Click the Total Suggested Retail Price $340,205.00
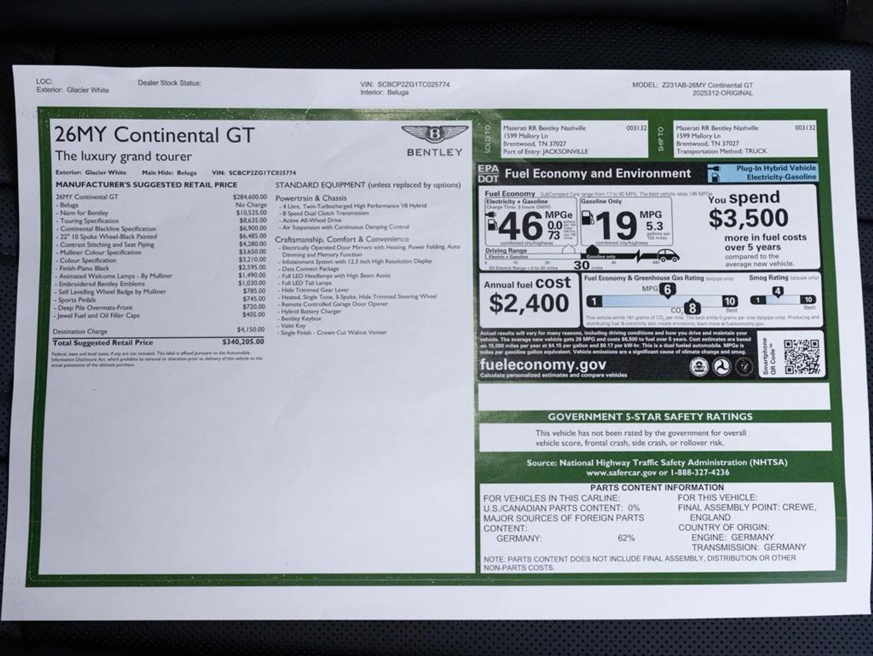Screen dimensions: 873x656 (x=243, y=342)
